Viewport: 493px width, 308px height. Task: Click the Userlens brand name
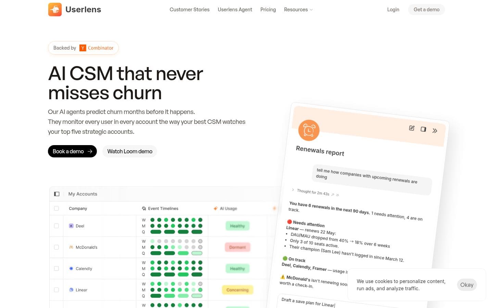(x=83, y=10)
